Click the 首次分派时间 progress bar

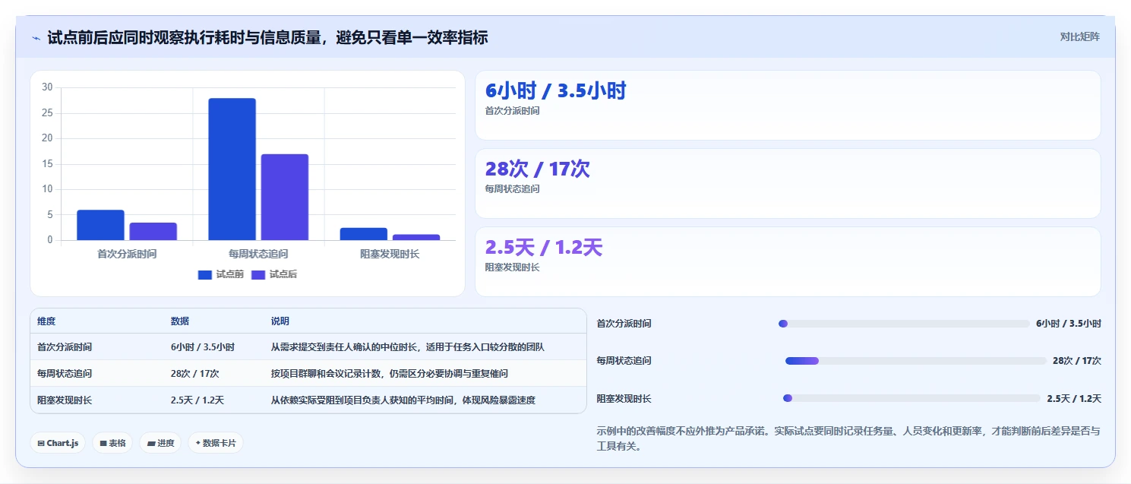[x=904, y=324]
